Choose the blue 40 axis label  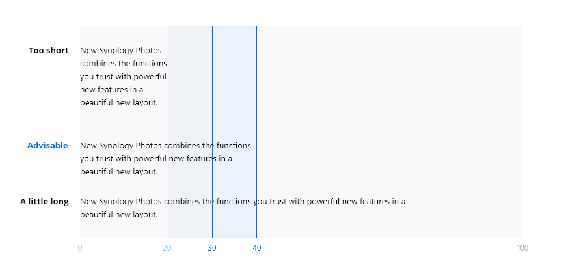257,248
